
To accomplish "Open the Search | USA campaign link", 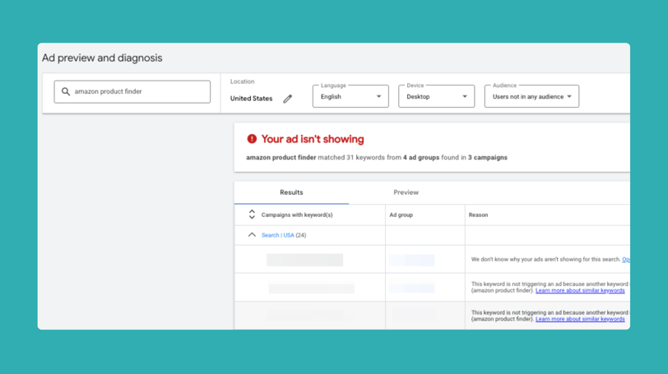I will [x=278, y=235].
